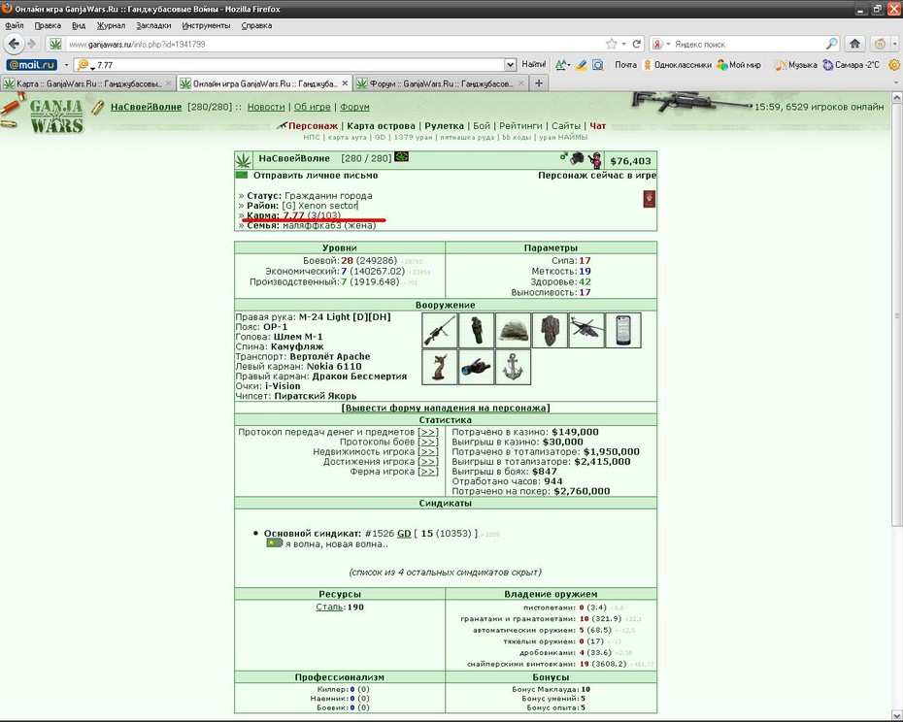Expand Достижения игрока [>>]
The height and width of the screenshot is (722, 903).
point(428,461)
